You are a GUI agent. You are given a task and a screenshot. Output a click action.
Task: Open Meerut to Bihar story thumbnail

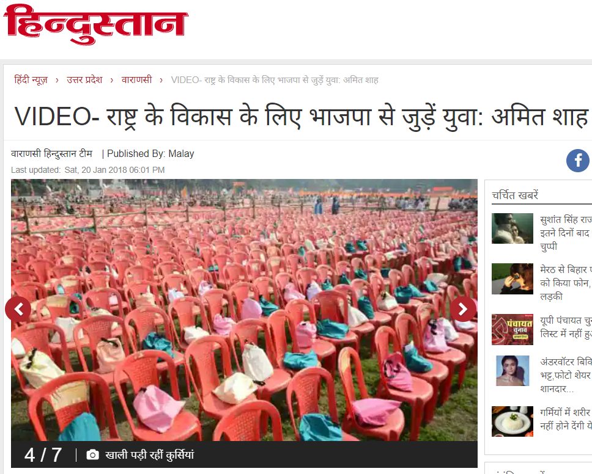[x=512, y=279]
